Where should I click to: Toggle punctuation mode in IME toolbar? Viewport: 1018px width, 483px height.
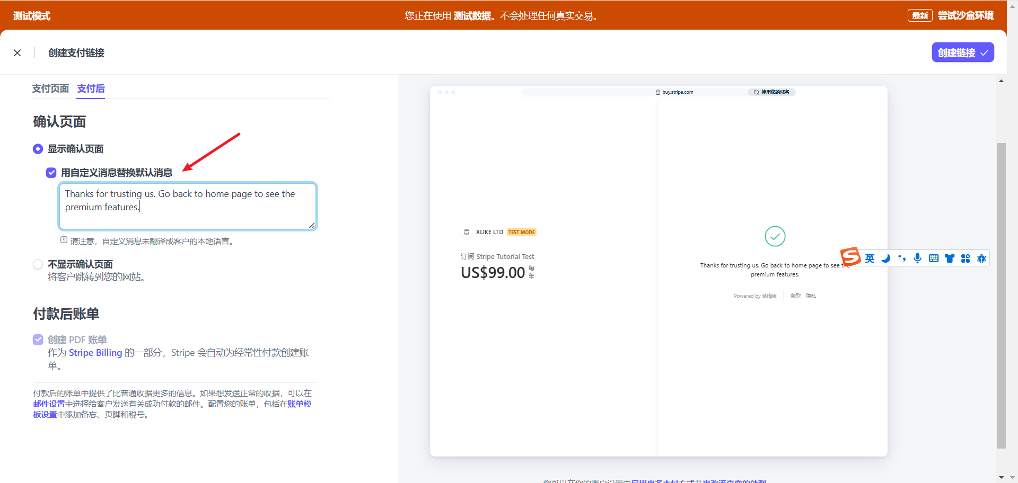[901, 258]
